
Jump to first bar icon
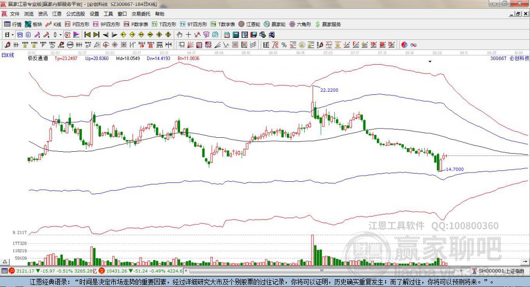pyautogui.click(x=87, y=35)
